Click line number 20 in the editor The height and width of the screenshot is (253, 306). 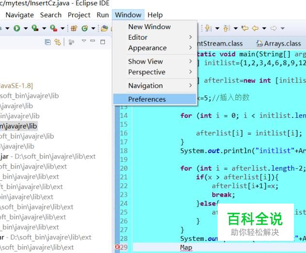pyautogui.click(x=124, y=168)
